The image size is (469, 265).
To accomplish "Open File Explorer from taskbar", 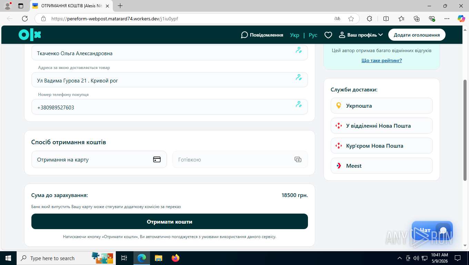I will coord(158,258).
